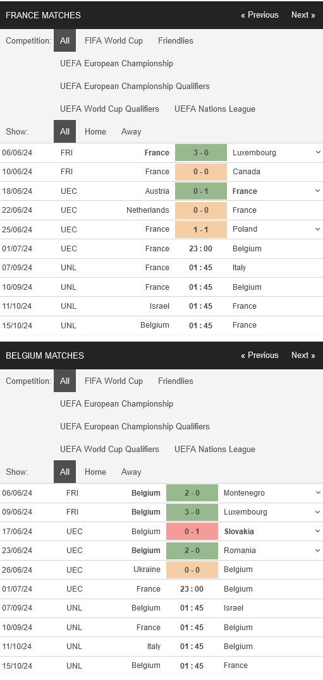The height and width of the screenshot is (680, 323).
Task: Filter France matches by FIFA World Cup
Action: 114,41
